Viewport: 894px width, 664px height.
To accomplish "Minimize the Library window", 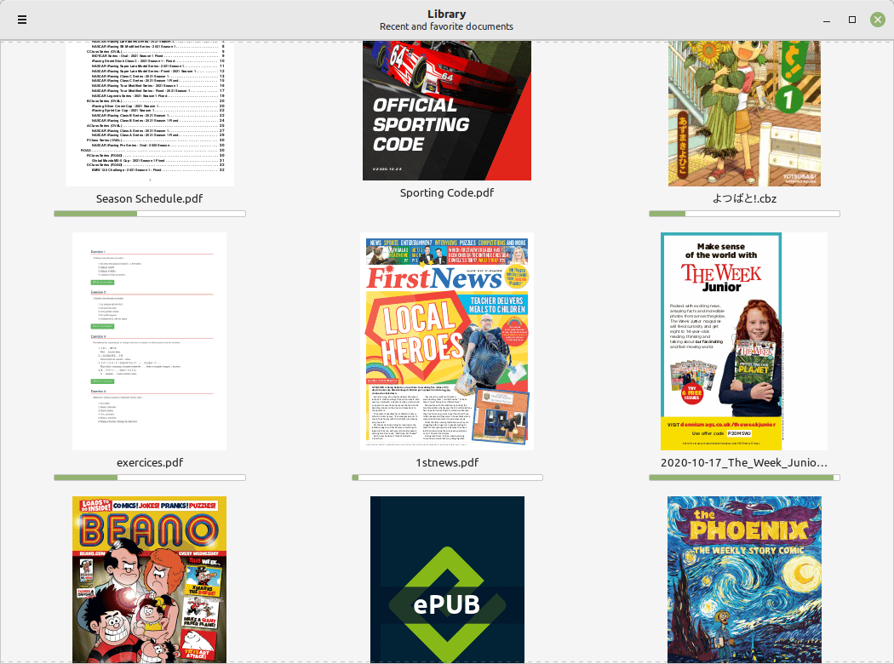I will pyautogui.click(x=825, y=20).
